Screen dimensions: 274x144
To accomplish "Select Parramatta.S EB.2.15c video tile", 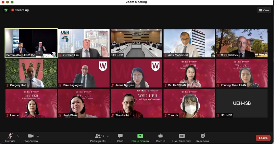I will coord(31,43).
